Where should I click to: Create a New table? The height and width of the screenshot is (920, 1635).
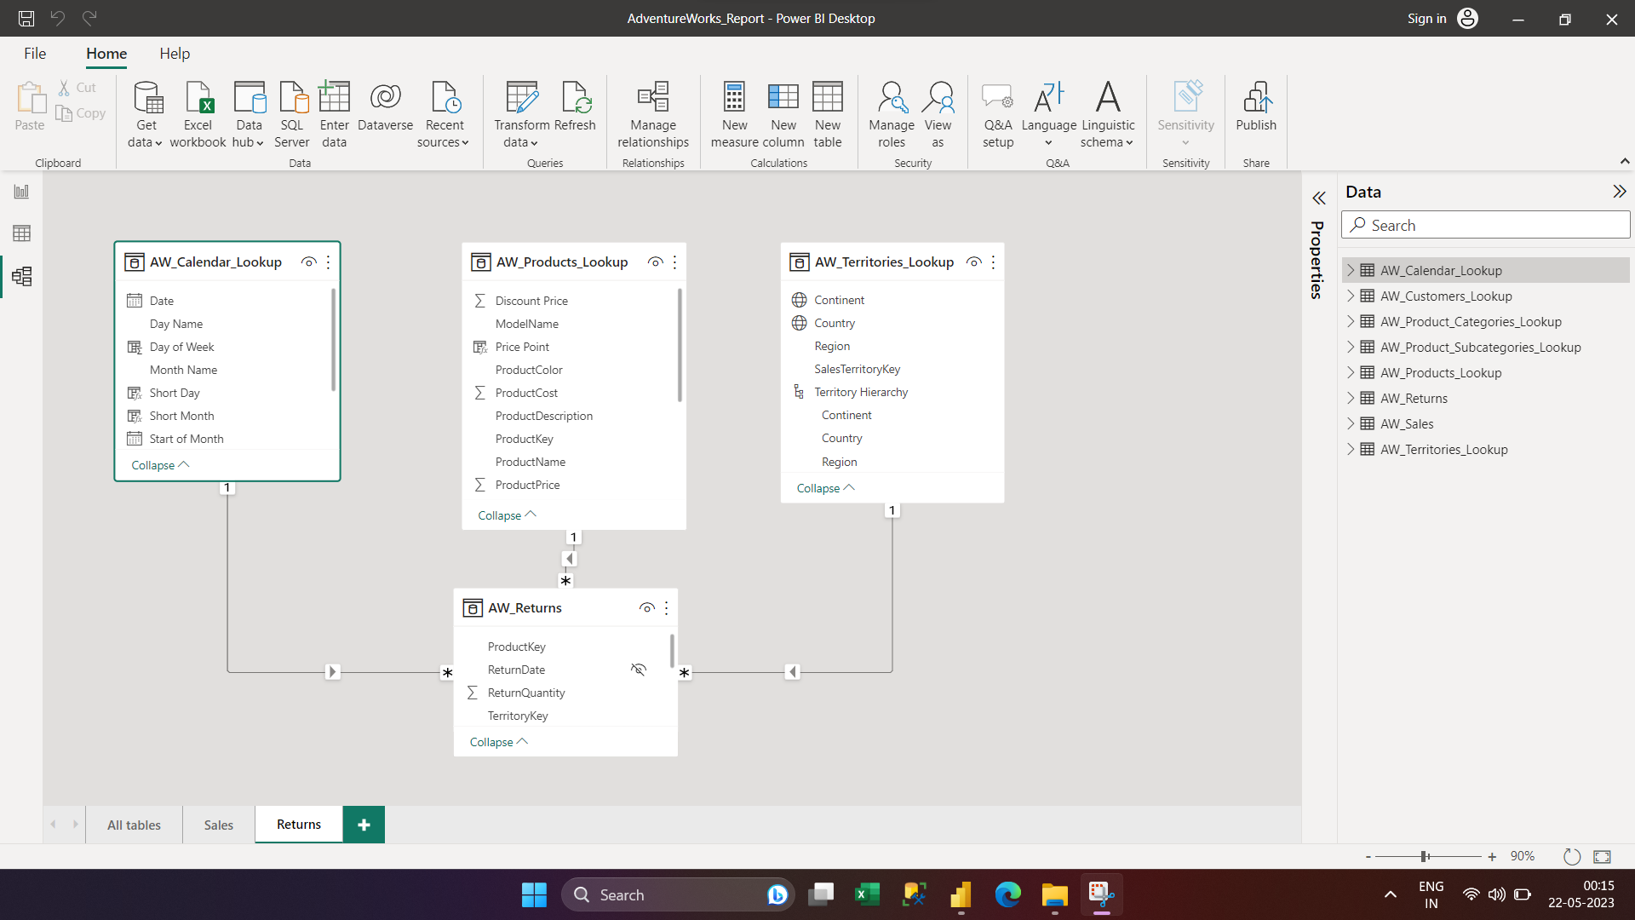pos(828,114)
